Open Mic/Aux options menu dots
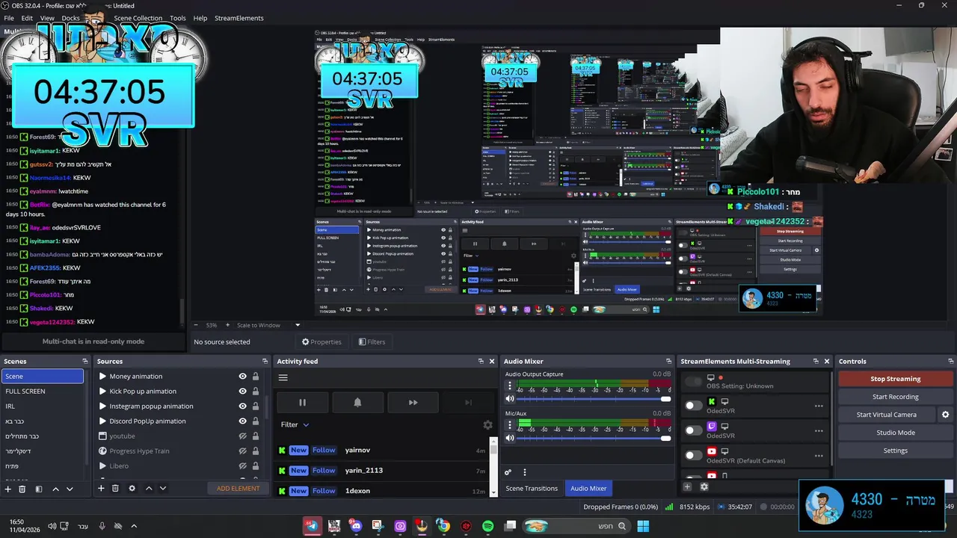Screen dimensions: 957x538 510,425
